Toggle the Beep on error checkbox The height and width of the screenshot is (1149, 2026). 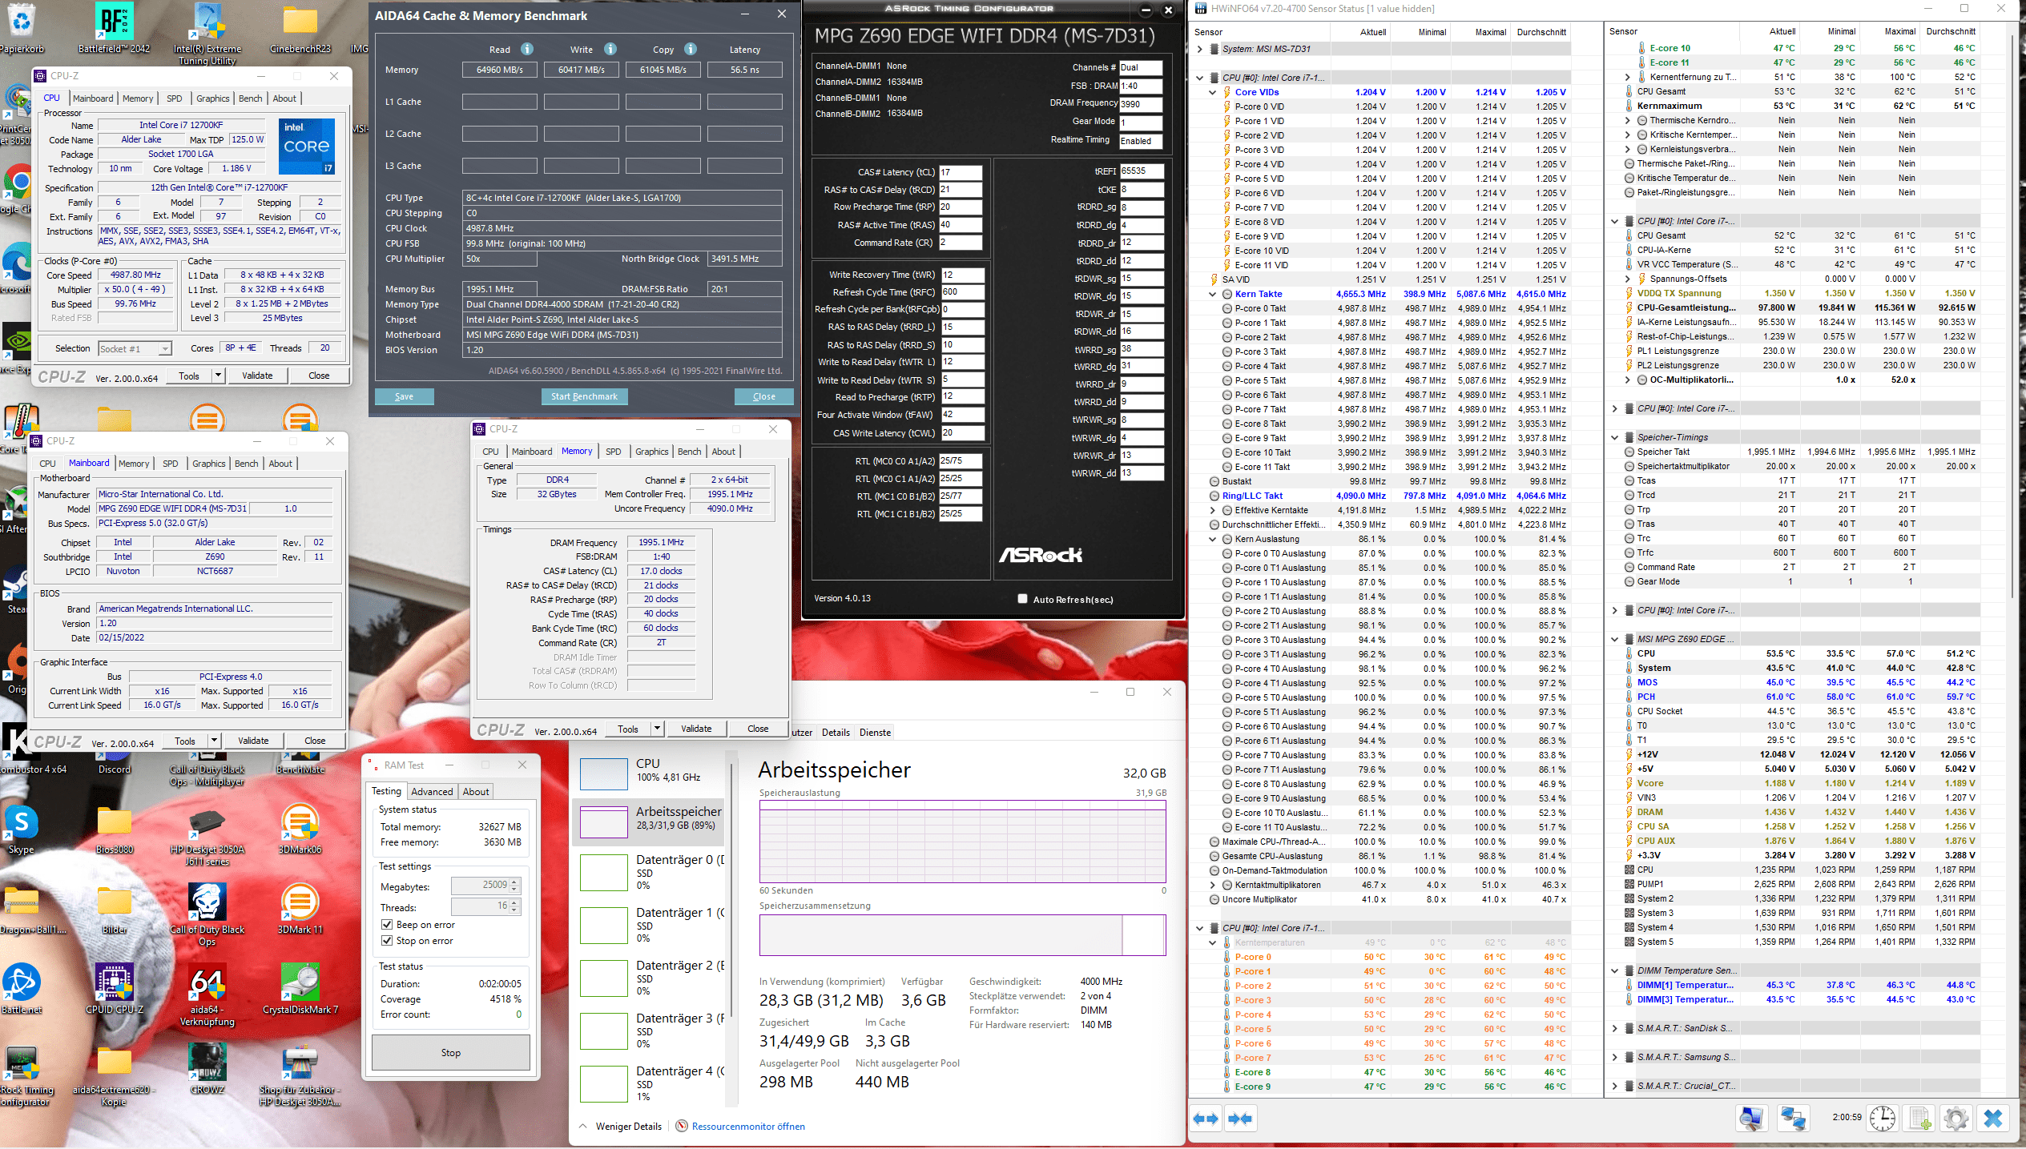(387, 924)
